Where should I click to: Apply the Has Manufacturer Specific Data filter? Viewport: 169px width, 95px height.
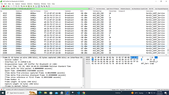click(x=140, y=9)
